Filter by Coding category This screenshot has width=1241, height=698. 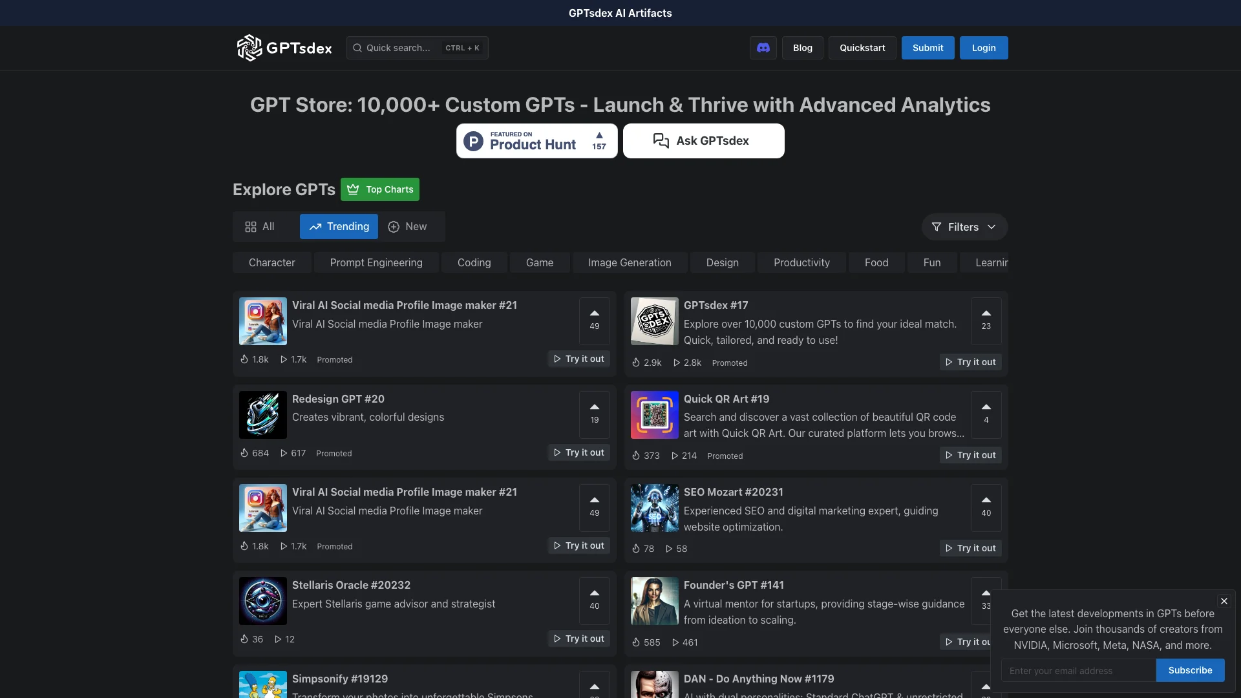474,262
